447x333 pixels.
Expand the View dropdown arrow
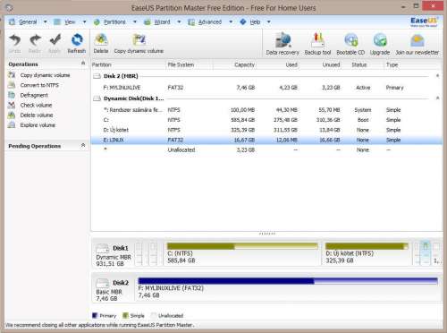84,21
